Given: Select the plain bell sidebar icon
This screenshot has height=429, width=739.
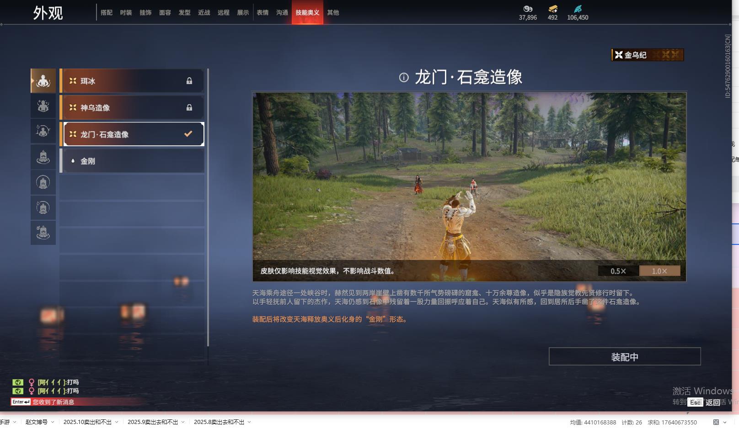Looking at the screenshot, I should coord(43,157).
